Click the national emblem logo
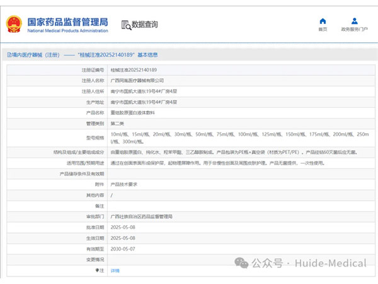 coord(14,24)
